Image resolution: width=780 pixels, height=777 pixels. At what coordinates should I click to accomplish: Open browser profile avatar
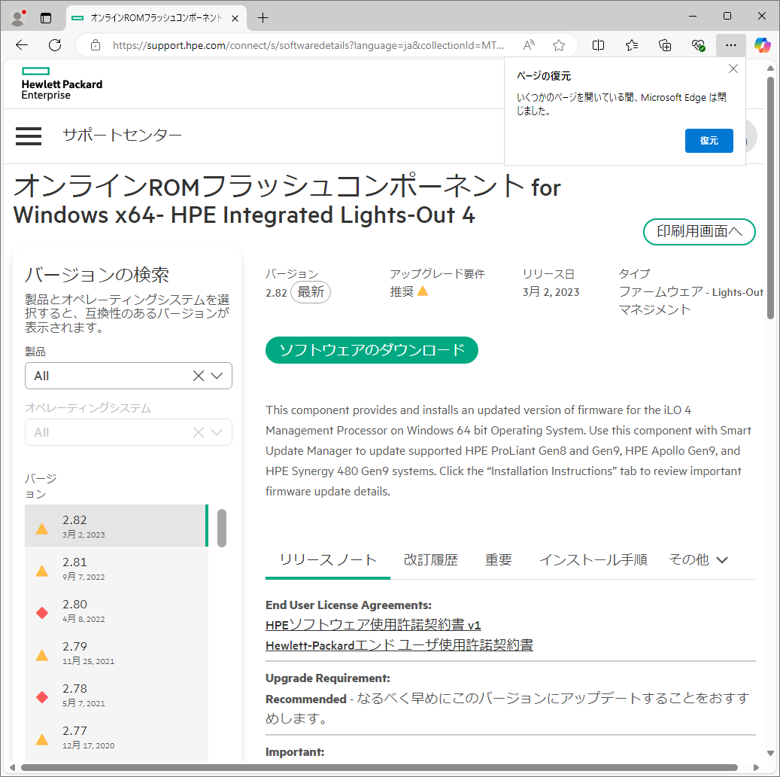[18, 18]
